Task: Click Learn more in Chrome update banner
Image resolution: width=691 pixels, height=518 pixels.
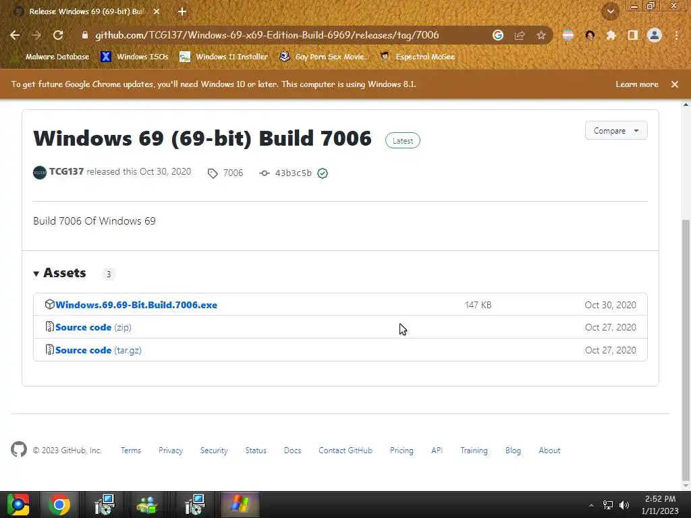Action: pos(637,84)
